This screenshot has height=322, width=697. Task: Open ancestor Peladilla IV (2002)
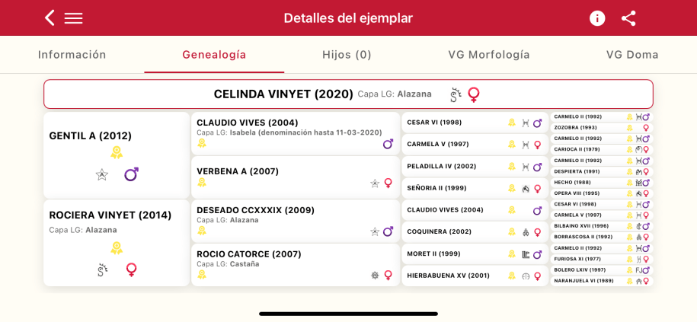[442, 166]
